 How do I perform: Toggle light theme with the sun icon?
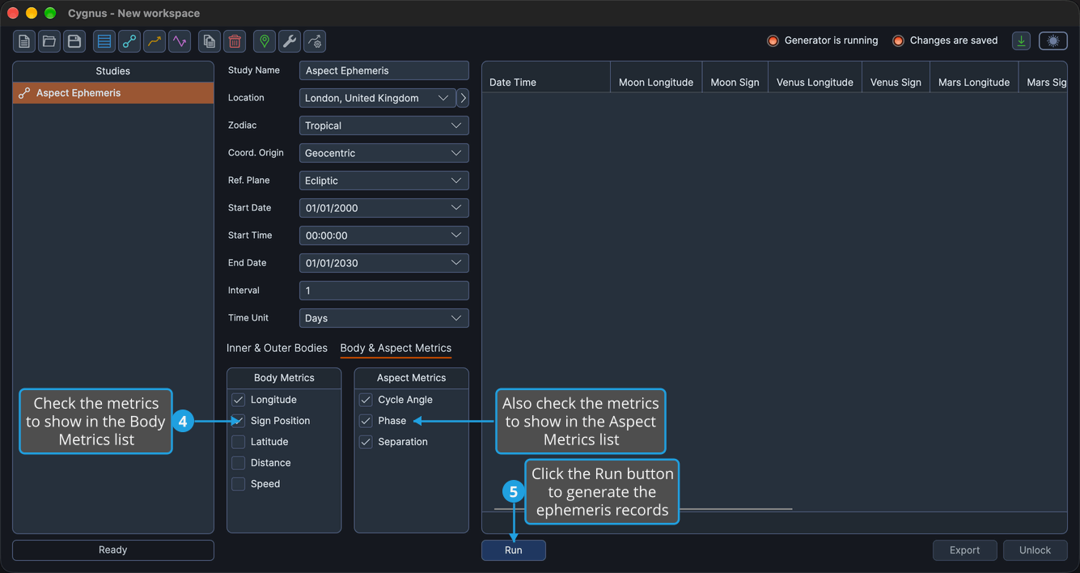1053,40
